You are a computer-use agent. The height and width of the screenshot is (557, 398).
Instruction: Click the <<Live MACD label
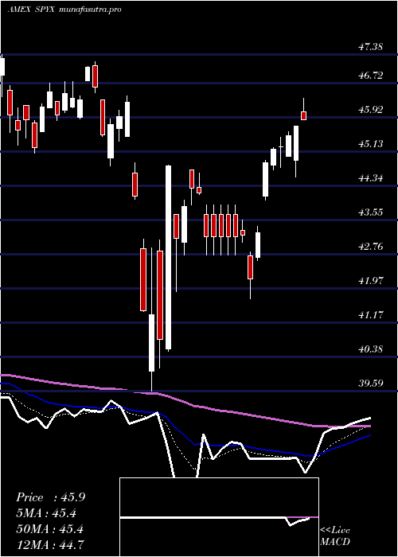pos(335,536)
